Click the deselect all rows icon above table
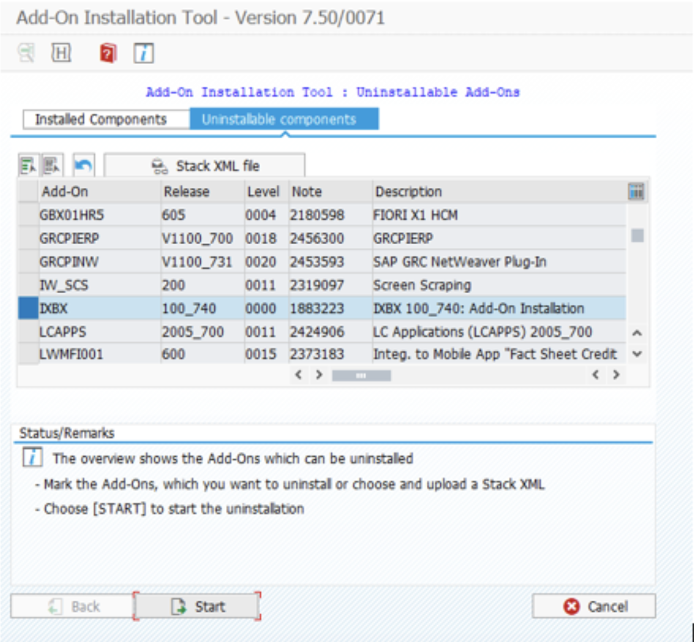The image size is (694, 642). [x=52, y=166]
